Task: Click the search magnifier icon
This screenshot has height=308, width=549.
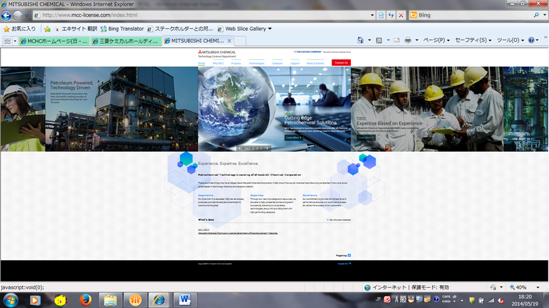Action: pyautogui.click(x=537, y=15)
